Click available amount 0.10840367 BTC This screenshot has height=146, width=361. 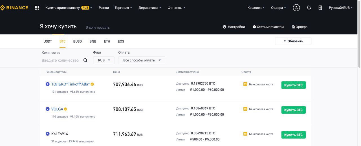pyautogui.click(x=203, y=108)
